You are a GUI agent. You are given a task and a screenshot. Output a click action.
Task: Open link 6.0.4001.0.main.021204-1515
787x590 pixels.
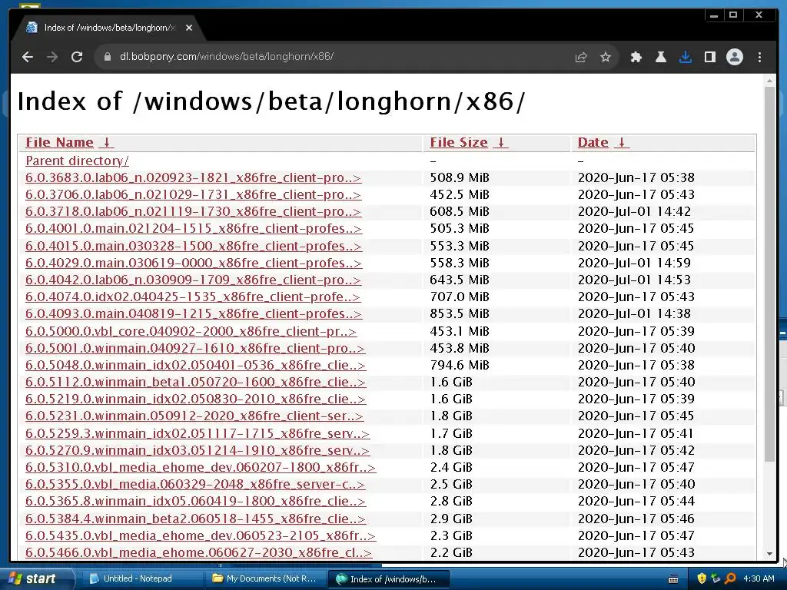point(194,229)
